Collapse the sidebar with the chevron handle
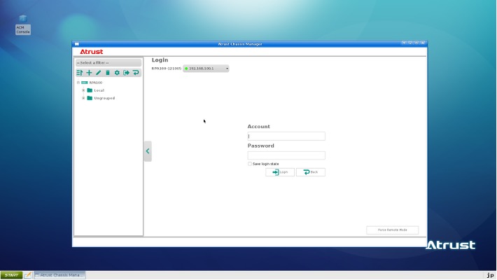The width and height of the screenshot is (497, 280). [x=147, y=151]
